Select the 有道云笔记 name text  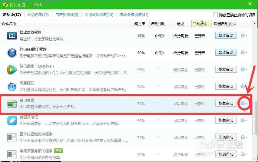(x=29, y=117)
